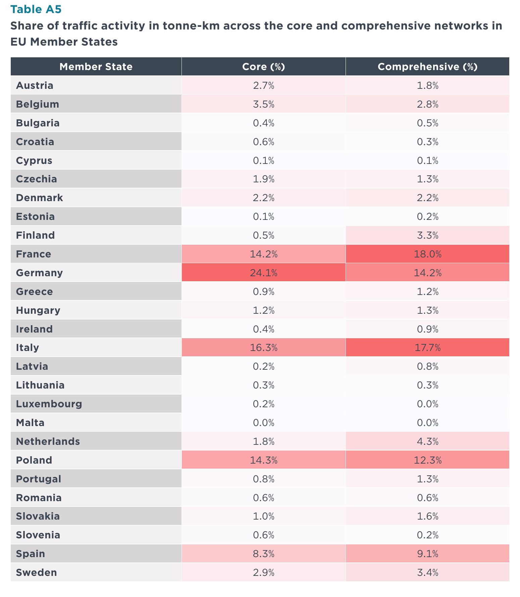520x597 pixels.
Task: Click Belgium's 3.5% core value
Action: click(x=264, y=104)
